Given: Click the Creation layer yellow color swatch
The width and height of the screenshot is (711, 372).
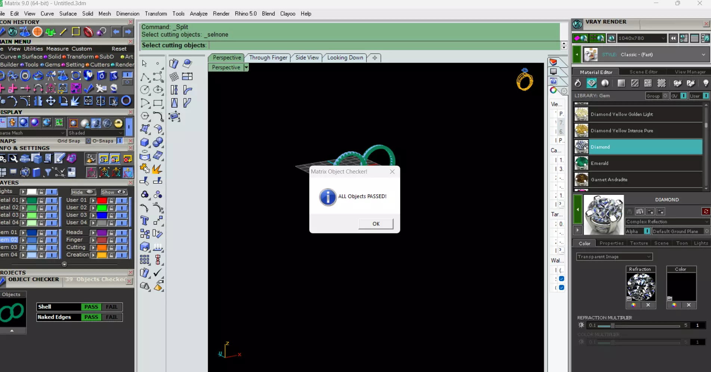Looking at the screenshot, I should [x=102, y=255].
